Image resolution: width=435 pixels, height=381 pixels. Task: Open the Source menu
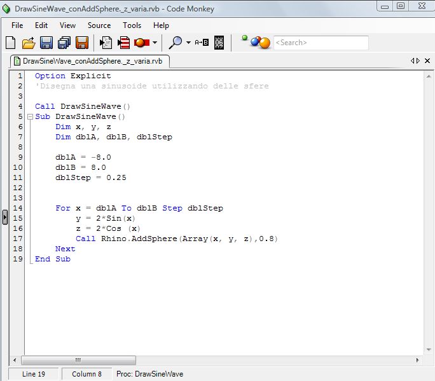(x=99, y=25)
